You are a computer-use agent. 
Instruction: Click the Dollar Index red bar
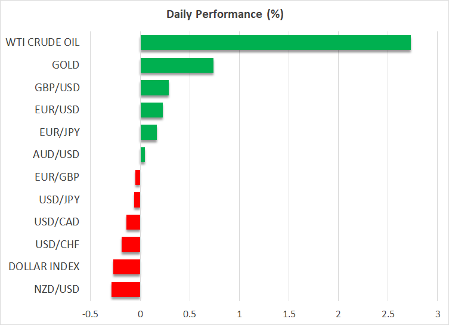[126, 267]
